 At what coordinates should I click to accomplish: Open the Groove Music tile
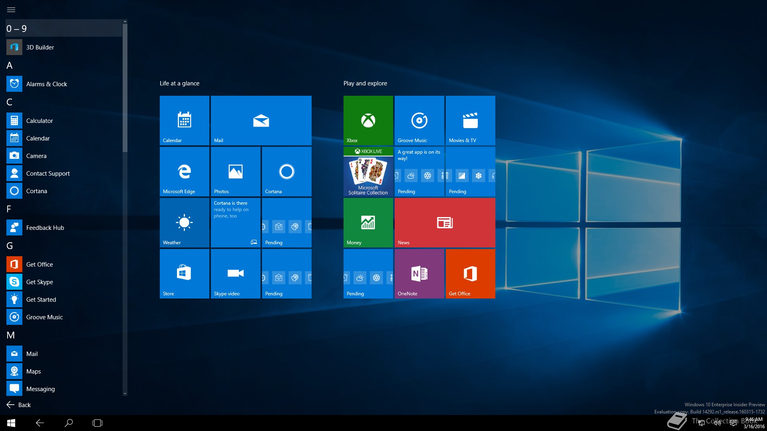(x=419, y=121)
